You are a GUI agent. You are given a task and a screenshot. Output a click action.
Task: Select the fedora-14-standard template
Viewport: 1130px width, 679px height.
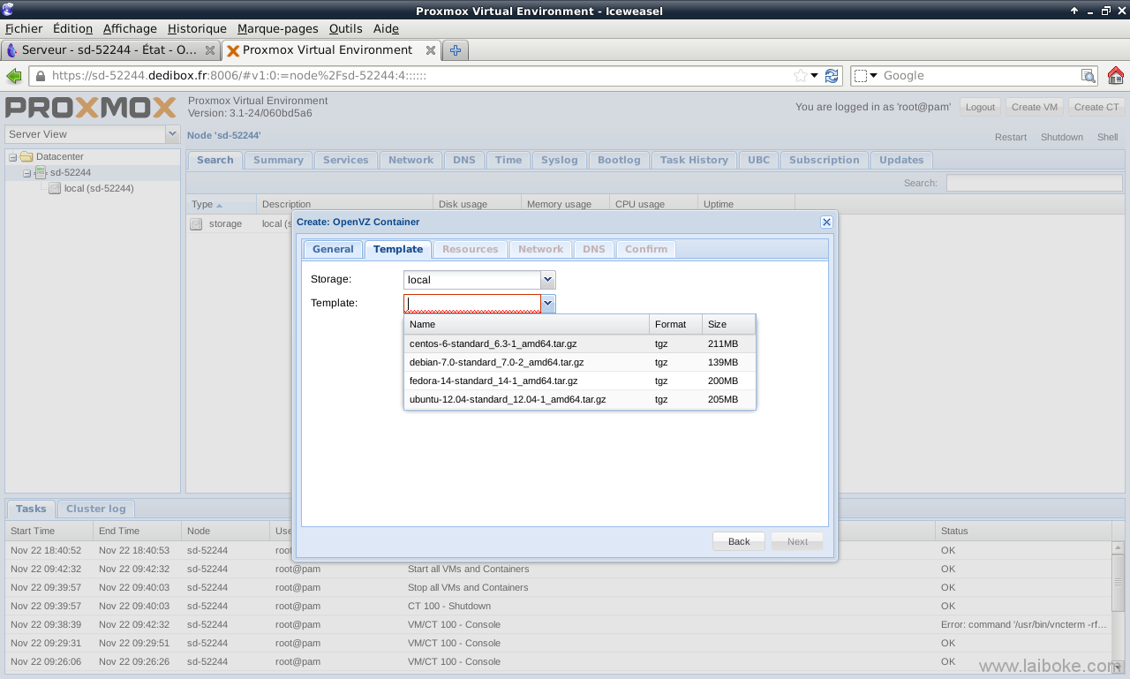point(580,381)
